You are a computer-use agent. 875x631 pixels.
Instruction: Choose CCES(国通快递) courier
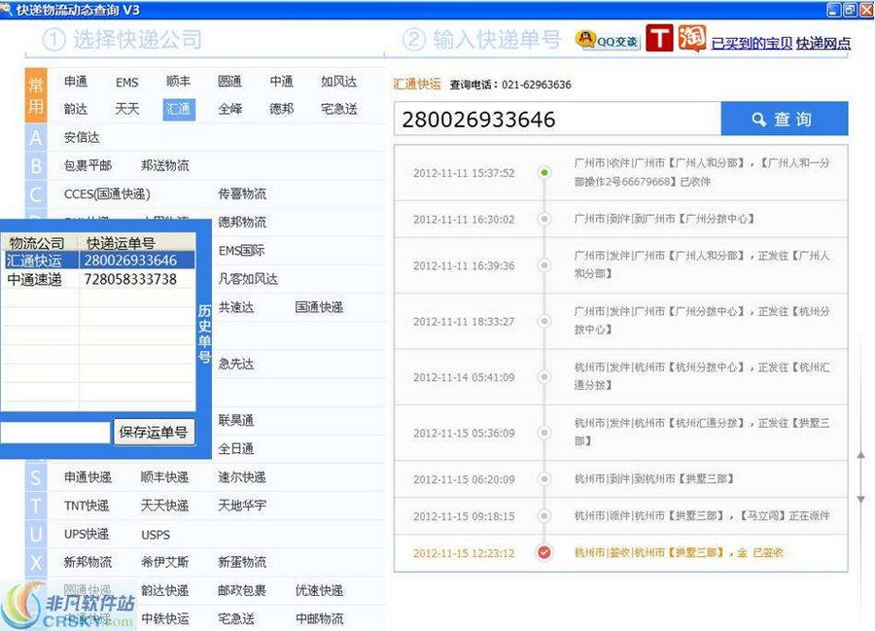pyautogui.click(x=107, y=194)
